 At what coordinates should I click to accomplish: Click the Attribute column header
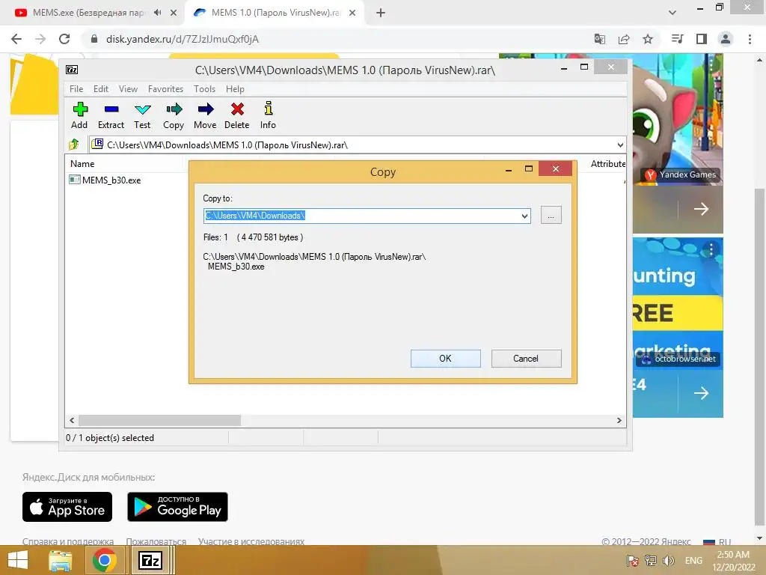607,164
